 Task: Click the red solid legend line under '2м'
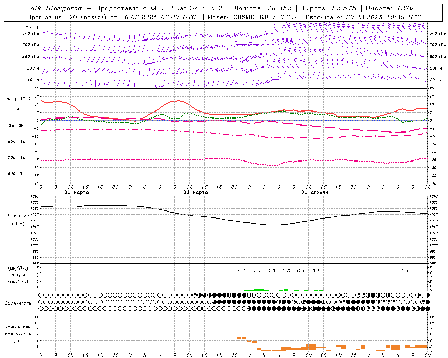click(16, 113)
